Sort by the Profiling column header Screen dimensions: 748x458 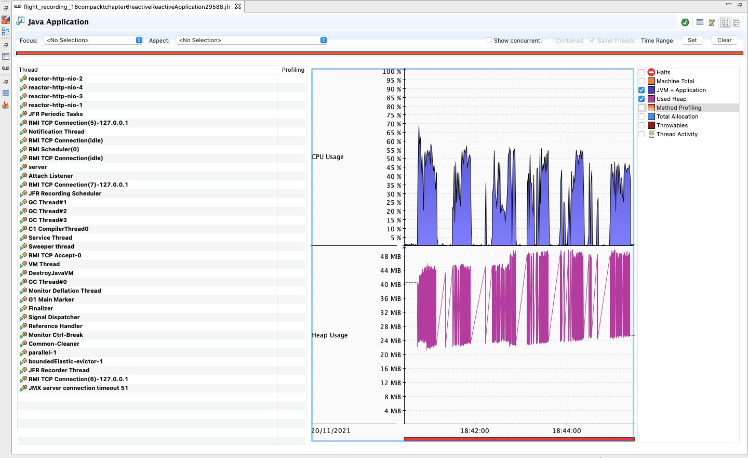click(x=292, y=70)
